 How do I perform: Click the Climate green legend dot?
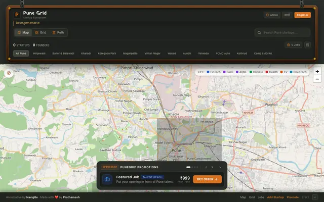point(251,72)
